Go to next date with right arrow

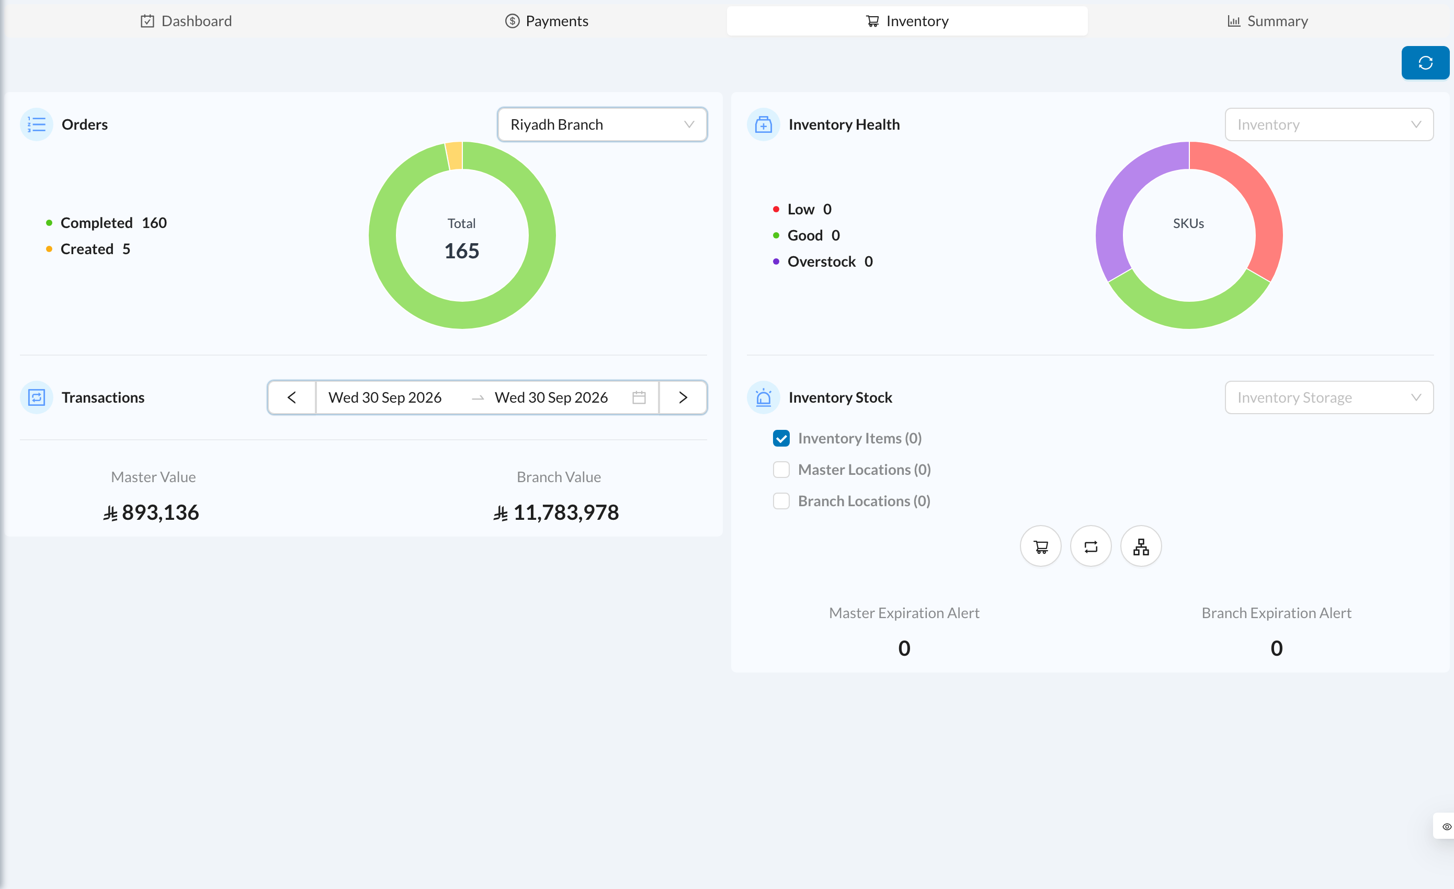[683, 397]
